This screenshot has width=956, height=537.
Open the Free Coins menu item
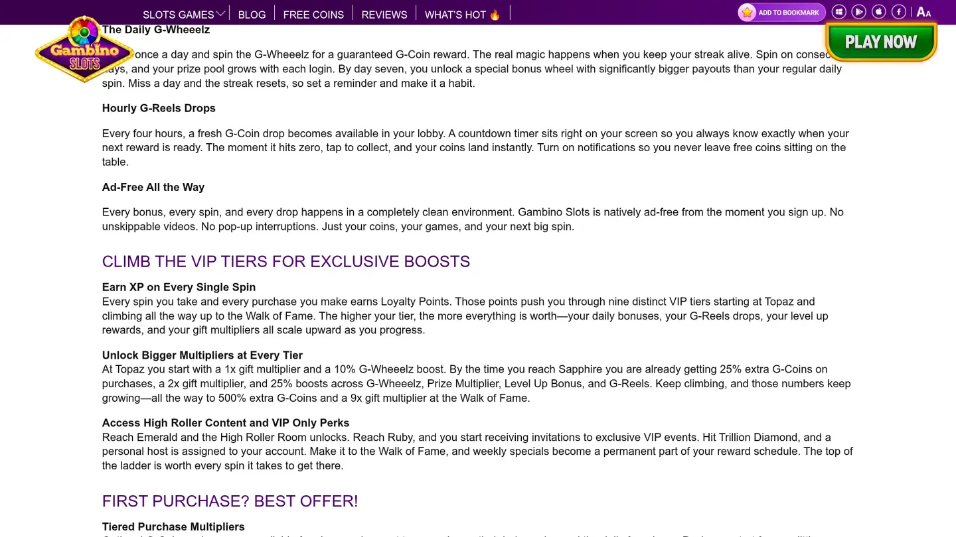coord(313,14)
